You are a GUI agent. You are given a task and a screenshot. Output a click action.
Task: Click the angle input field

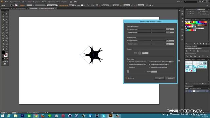(145, 53)
